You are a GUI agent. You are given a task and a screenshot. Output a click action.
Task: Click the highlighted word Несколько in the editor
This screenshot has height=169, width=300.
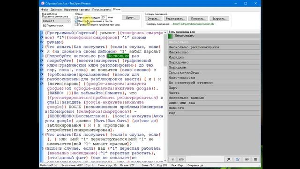point(118,56)
